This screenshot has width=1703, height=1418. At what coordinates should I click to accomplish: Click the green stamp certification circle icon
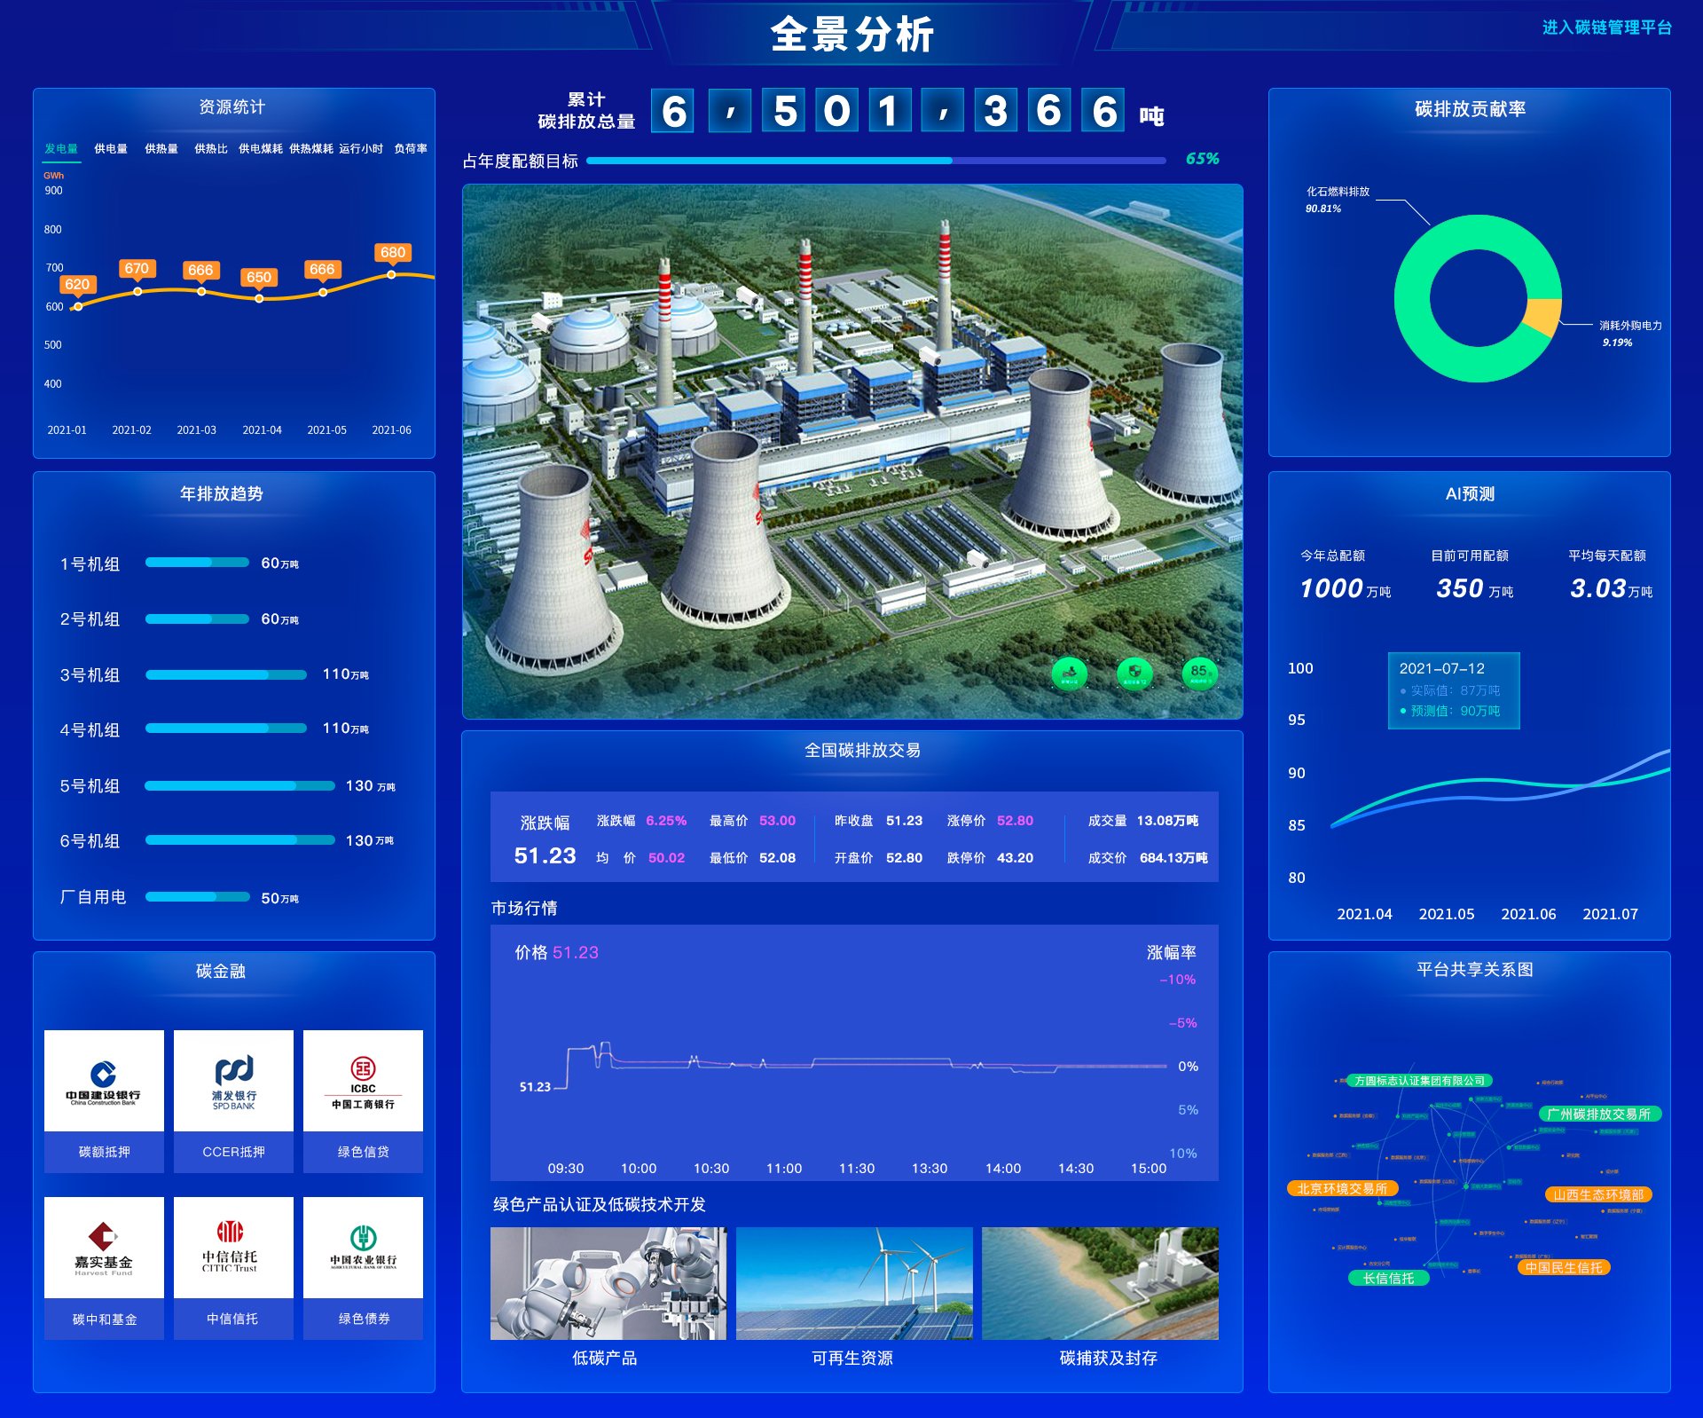(x=1069, y=674)
